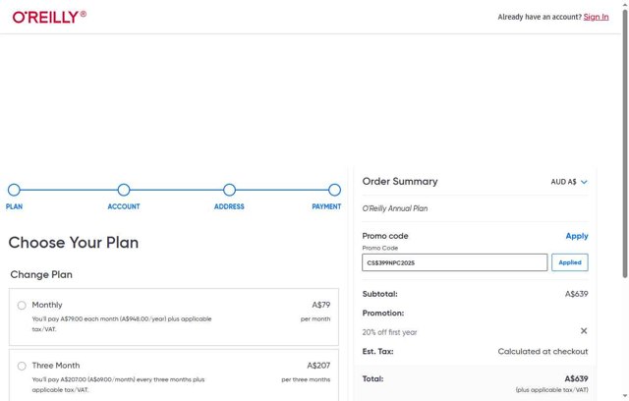This screenshot has height=401, width=629.
Task: Click the A$207 three month price
Action: [318, 366]
